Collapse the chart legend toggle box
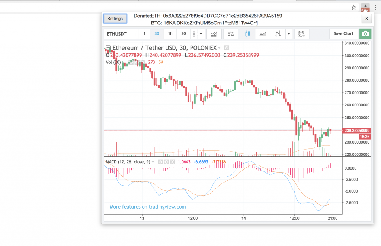This screenshot has height=246, width=381. 108,48
